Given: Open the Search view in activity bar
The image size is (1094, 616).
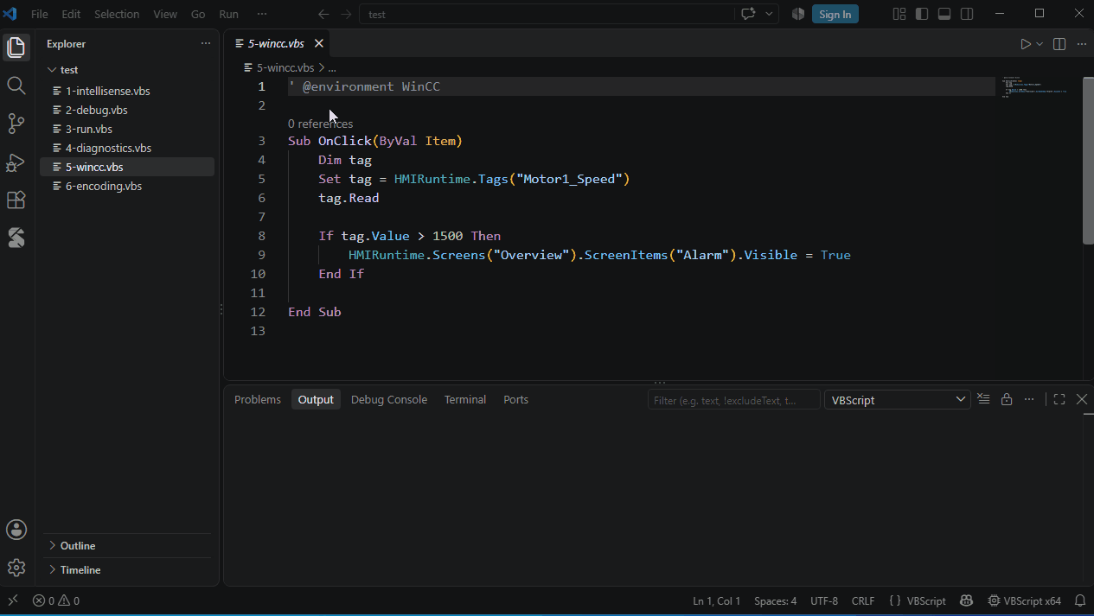Looking at the screenshot, I should pos(16,85).
